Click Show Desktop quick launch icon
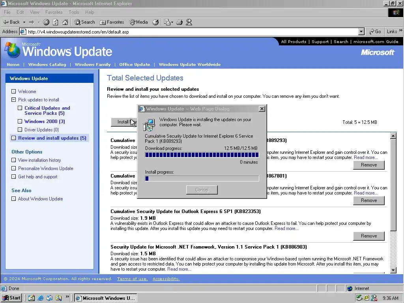 [32, 298]
